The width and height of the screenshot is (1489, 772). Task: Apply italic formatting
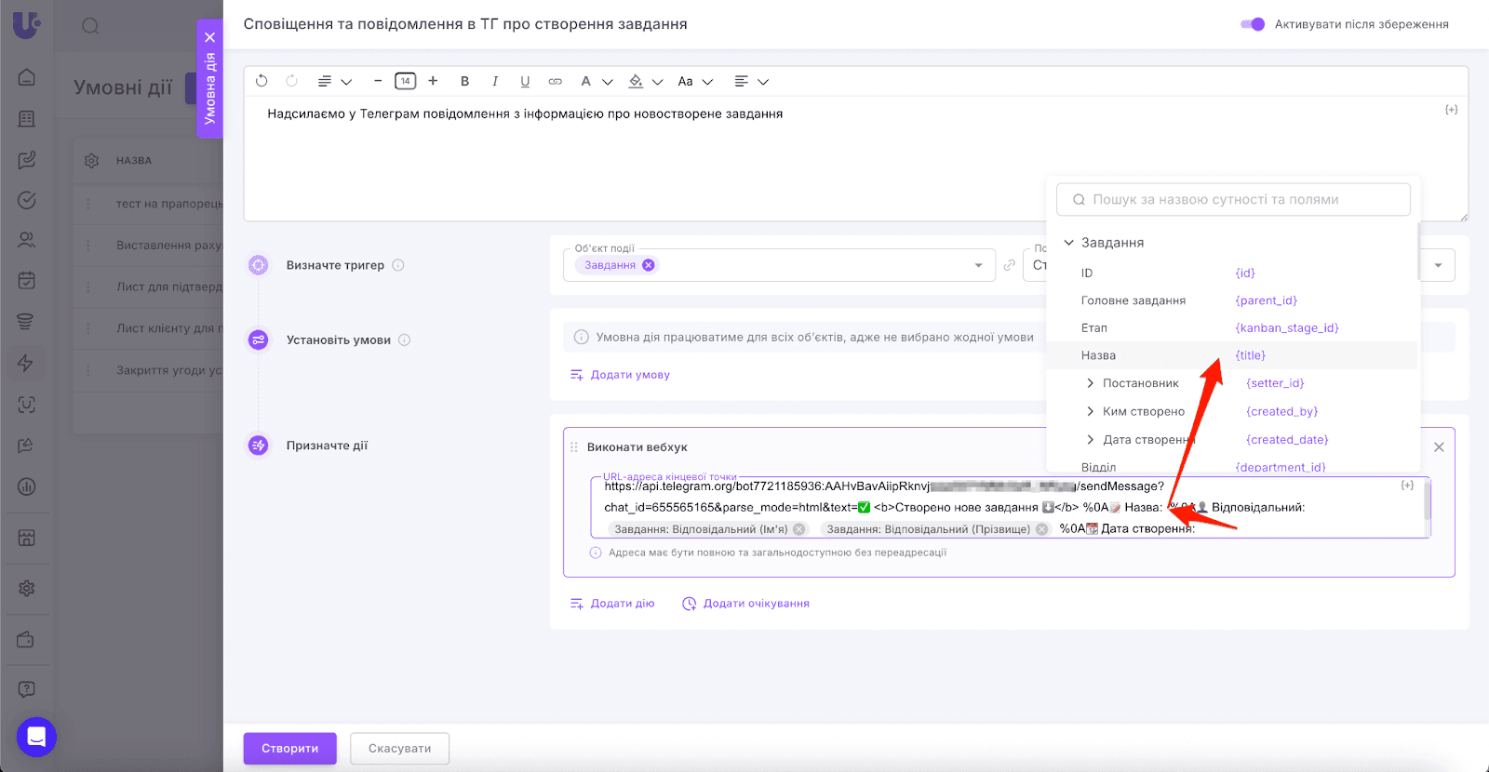tap(495, 81)
